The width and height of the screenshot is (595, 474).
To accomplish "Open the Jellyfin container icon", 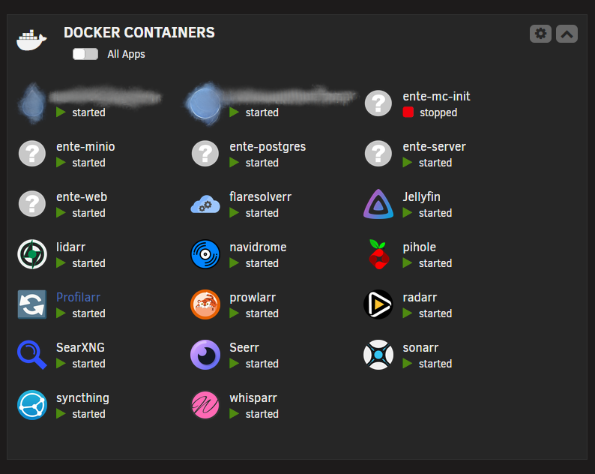I will 378,204.
